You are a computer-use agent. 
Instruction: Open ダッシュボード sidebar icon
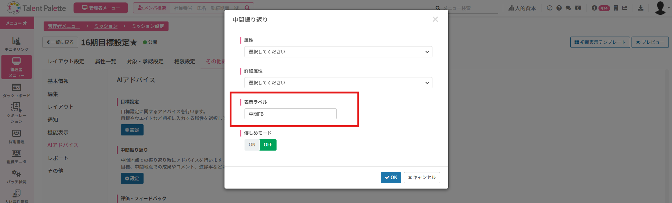tap(17, 90)
